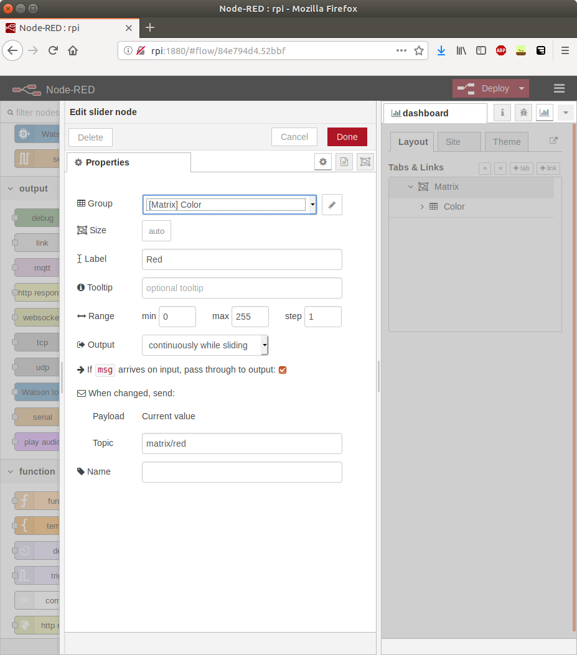Click the auto Size button
577x655 pixels.
tap(156, 231)
